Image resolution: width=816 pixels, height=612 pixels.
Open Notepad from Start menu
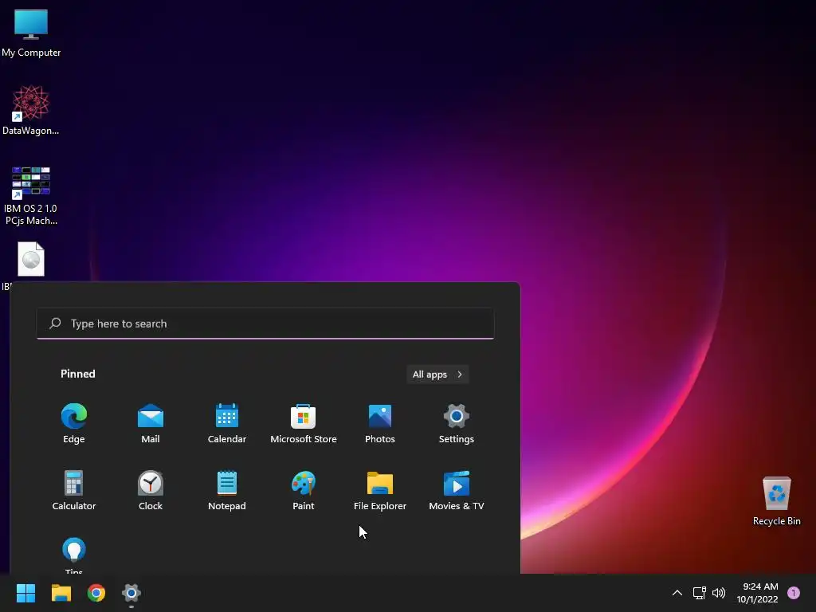click(x=227, y=490)
